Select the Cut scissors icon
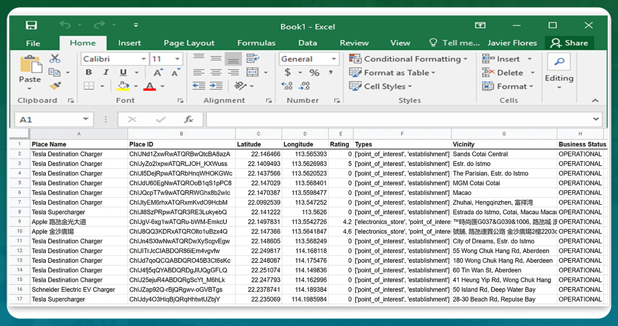 pos(55,59)
